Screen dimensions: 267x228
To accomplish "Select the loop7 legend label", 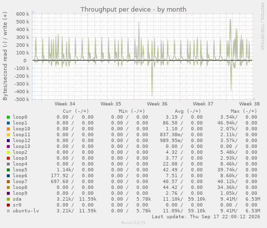I will point(20,182).
